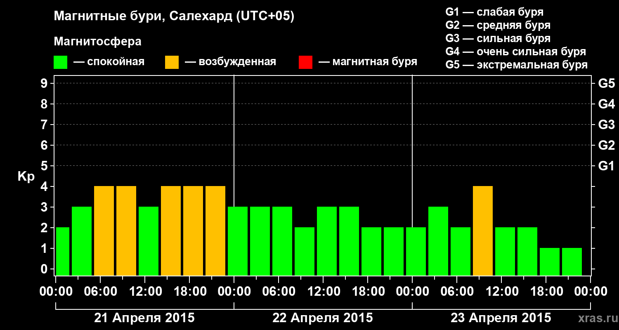Select the line 'G3 — сильная буря'
Image resolution: width=619 pixels, height=330 pixels.
click(x=498, y=38)
